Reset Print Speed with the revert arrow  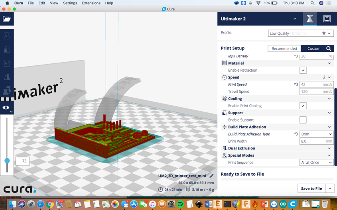(x=296, y=84)
